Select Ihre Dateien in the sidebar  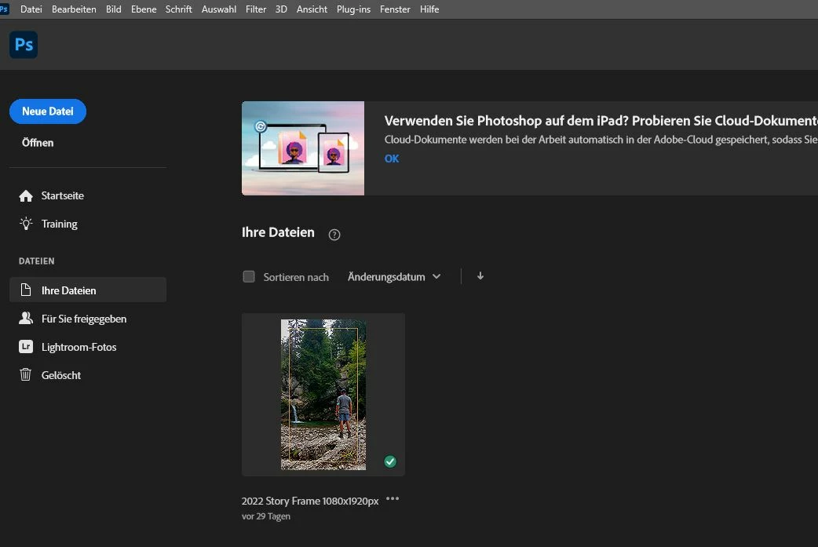tap(88, 290)
